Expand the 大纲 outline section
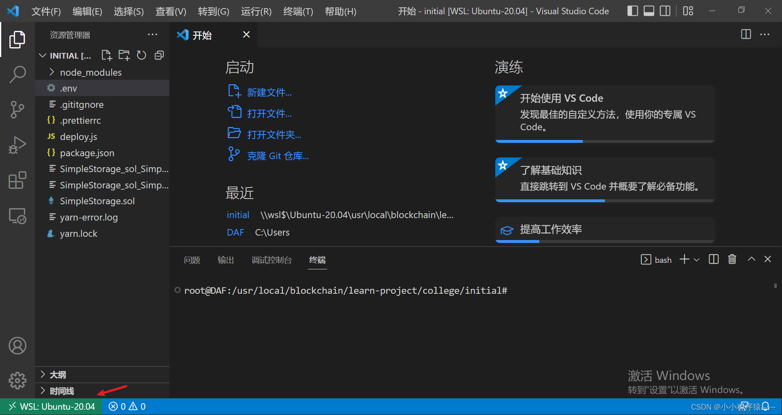This screenshot has height=415, width=782. click(102, 375)
